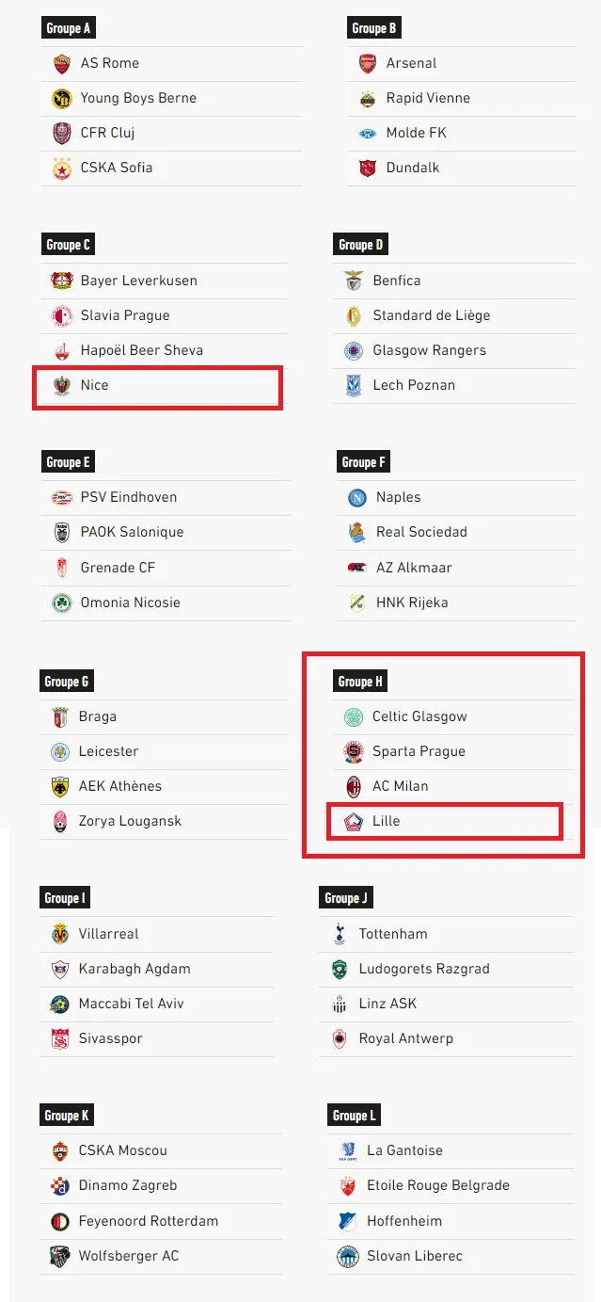Click the PSV Eindhoven logo
Screen dimensions: 601x1302
point(62,497)
